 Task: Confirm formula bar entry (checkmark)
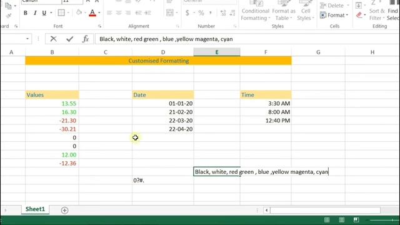69,39
